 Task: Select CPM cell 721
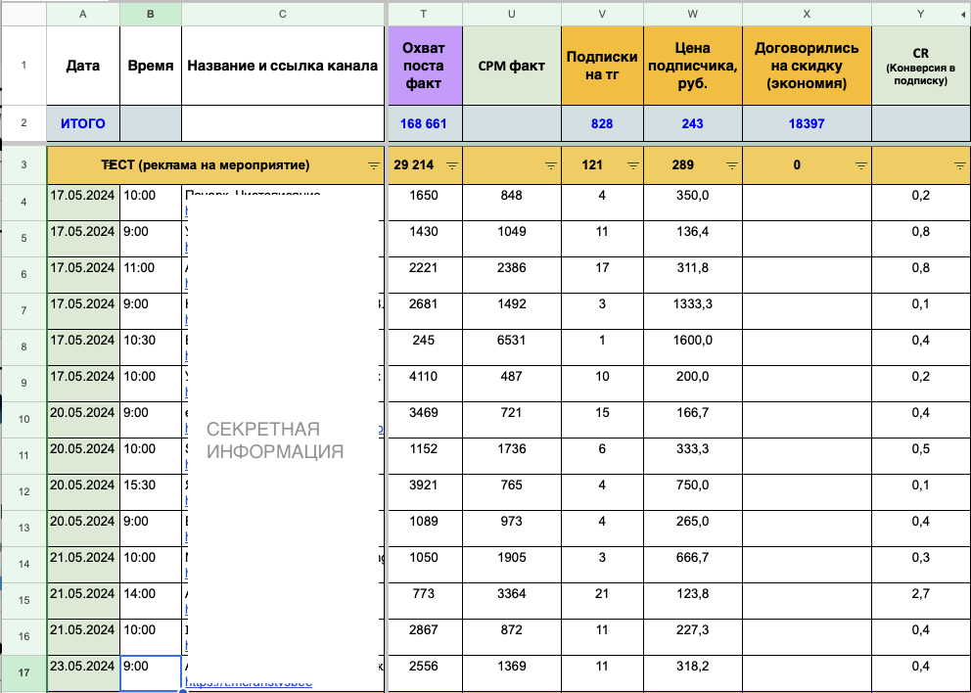pos(512,420)
